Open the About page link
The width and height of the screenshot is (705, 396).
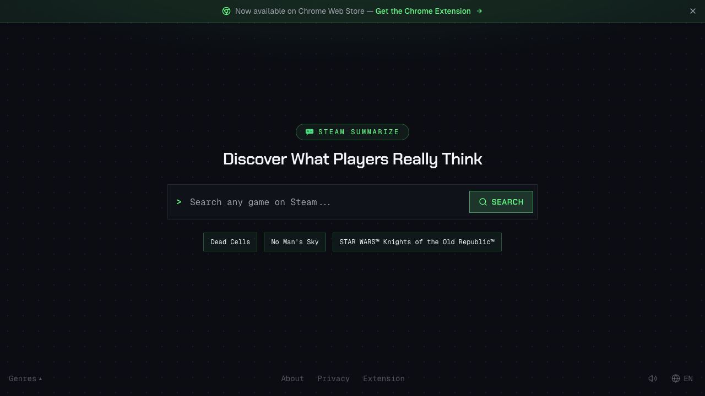[292, 378]
